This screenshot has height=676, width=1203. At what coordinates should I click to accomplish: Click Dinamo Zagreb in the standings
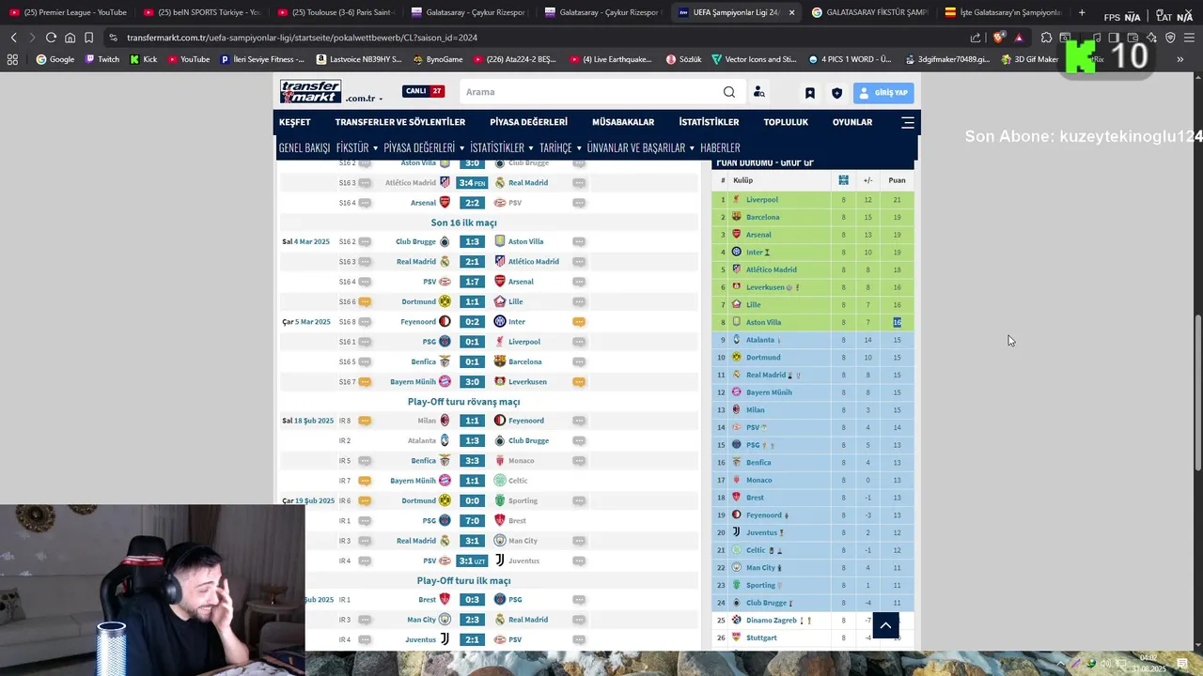click(x=772, y=621)
